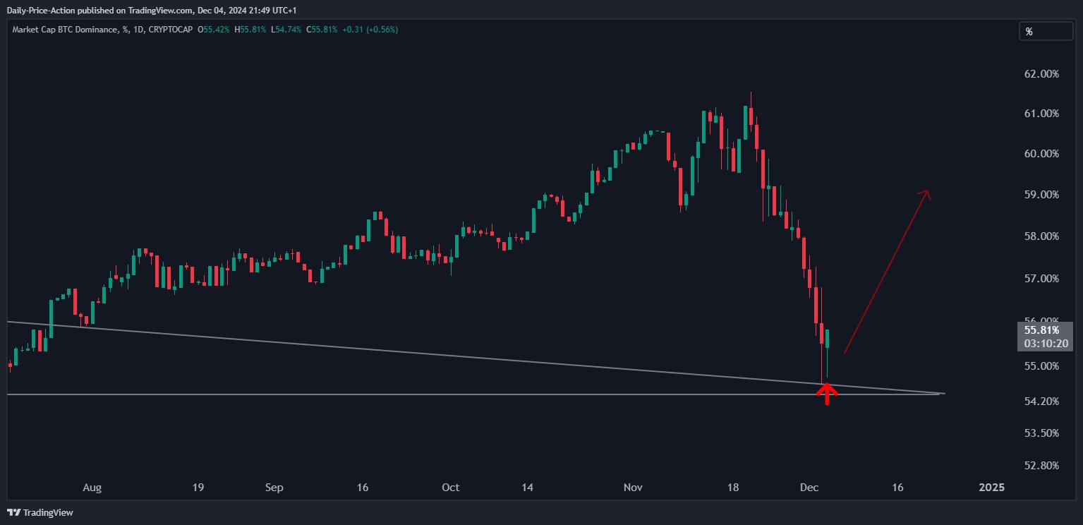This screenshot has width=1083, height=525.
Task: Click the Sep date label
Action: (x=274, y=488)
